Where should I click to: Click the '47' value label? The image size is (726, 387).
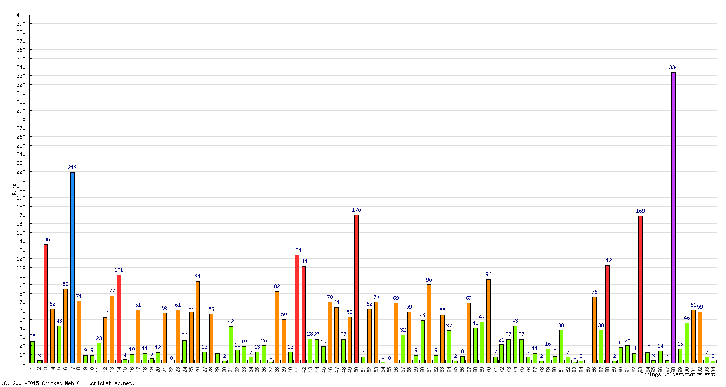pos(482,317)
